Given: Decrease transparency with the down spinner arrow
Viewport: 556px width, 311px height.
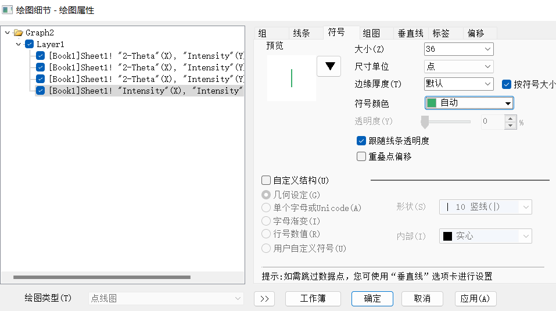Looking at the screenshot, I should (510, 125).
